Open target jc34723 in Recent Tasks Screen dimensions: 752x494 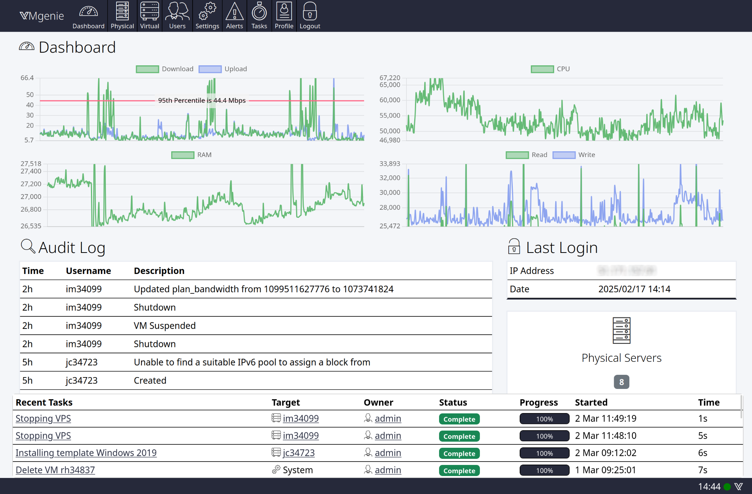298,453
